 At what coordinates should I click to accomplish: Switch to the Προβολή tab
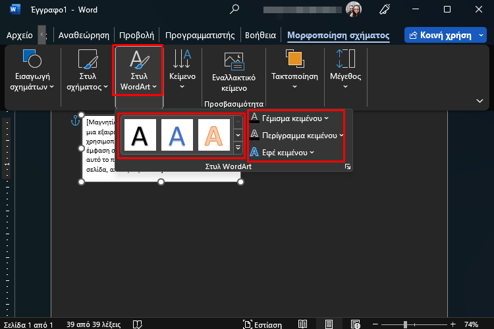pyautogui.click(x=137, y=36)
